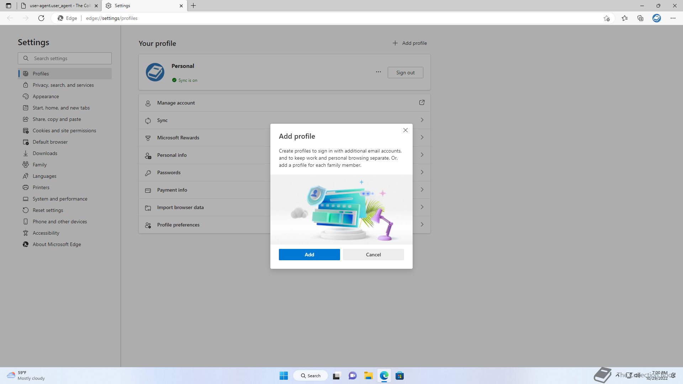This screenshot has width=683, height=384.
Task: Click Add button in Add profile dialog
Action: 309,255
